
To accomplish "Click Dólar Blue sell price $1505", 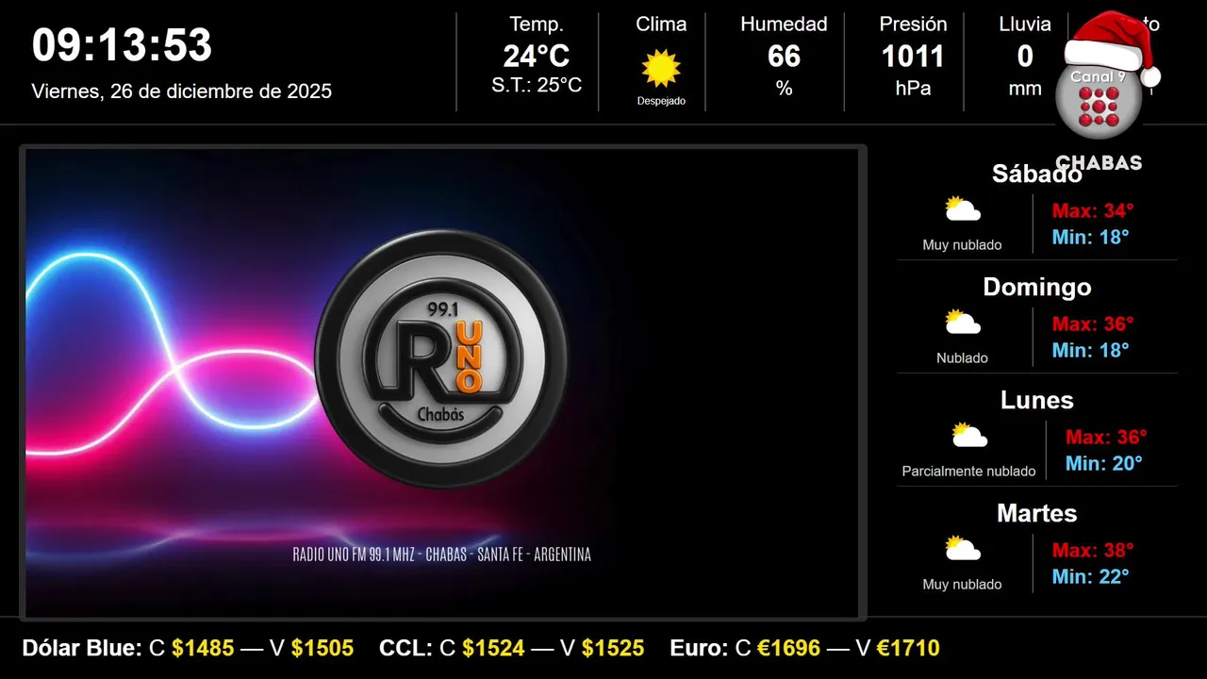I will (322, 648).
